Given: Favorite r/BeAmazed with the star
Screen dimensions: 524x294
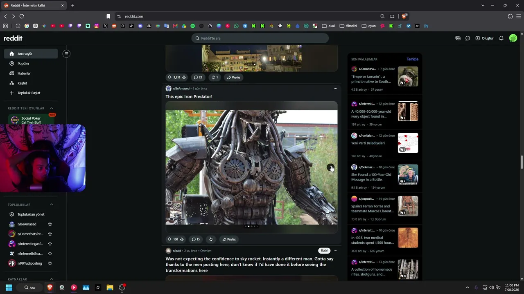Looking at the screenshot, I should click(50, 224).
